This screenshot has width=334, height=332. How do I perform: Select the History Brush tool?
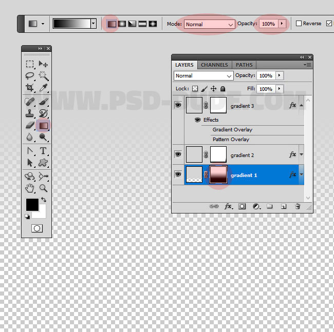tap(43, 113)
